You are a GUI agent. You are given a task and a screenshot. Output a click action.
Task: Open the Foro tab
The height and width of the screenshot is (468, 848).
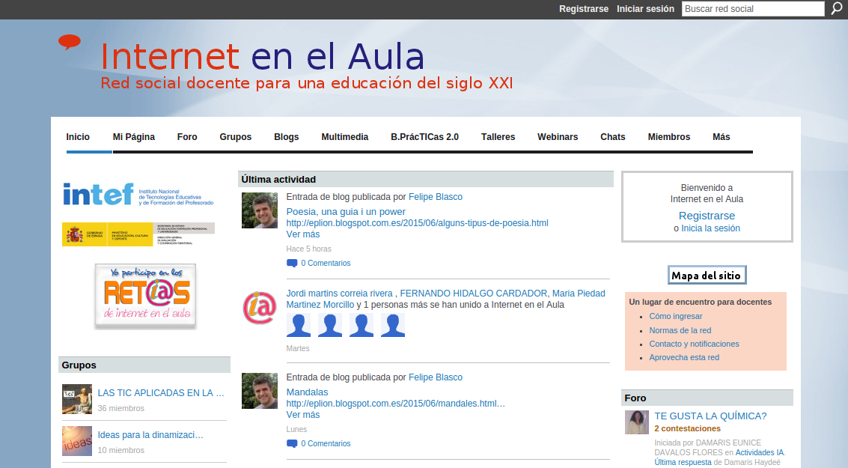click(x=187, y=137)
